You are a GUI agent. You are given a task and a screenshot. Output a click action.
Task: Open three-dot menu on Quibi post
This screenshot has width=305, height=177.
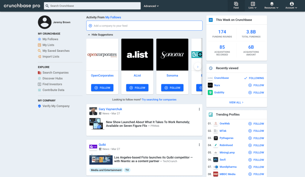point(199,145)
